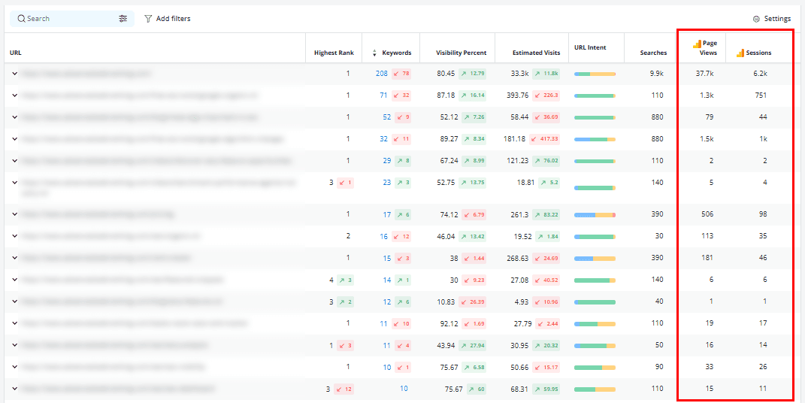
Task: Click the magnifier icon in the search box
Action: click(21, 19)
